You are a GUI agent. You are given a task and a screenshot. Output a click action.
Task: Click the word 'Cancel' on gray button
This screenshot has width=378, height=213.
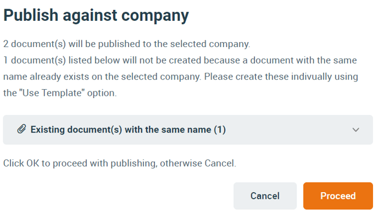[265, 196]
